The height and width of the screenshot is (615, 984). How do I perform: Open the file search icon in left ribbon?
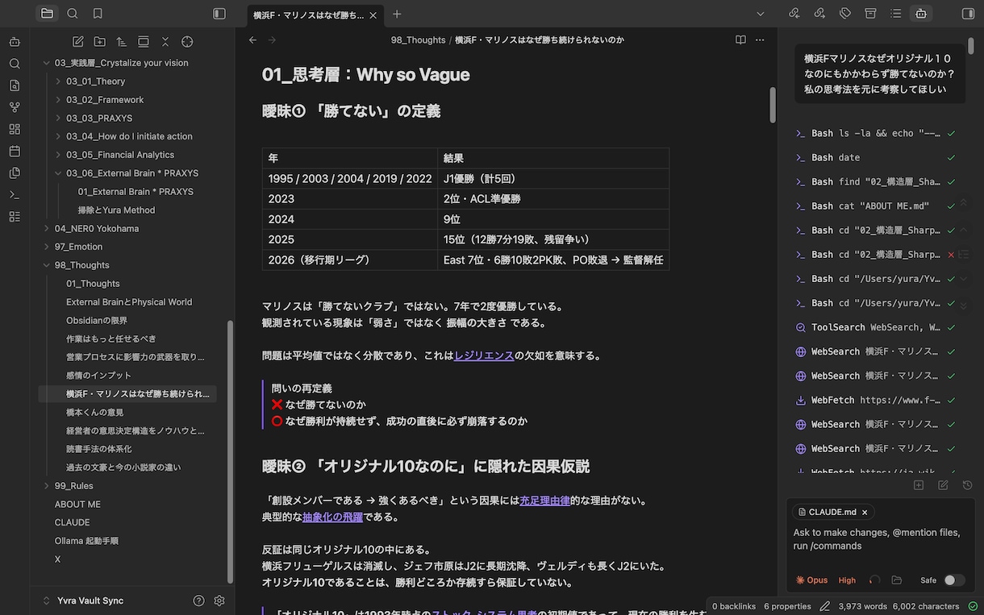point(15,85)
